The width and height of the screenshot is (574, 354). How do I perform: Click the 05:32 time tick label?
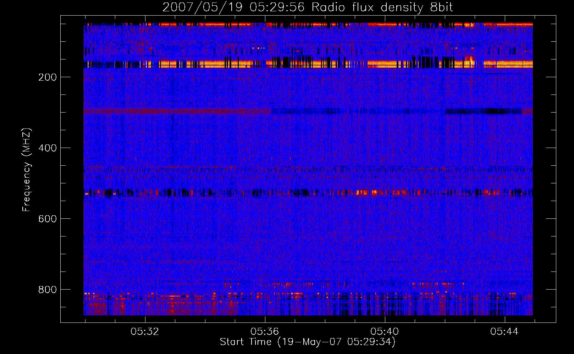(x=145, y=332)
